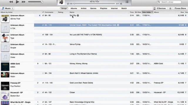
Task: Open the search magnifier options dropdown
Action: (x=159, y=2)
